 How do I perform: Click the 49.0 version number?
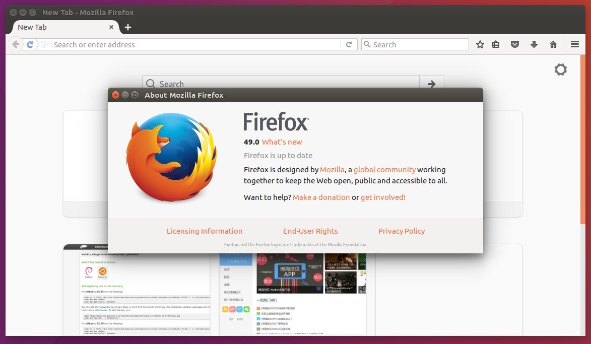click(251, 142)
